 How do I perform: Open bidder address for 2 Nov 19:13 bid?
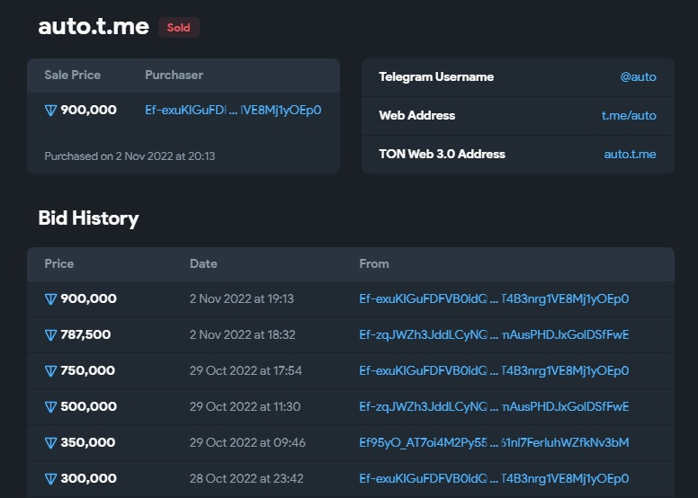(x=494, y=298)
